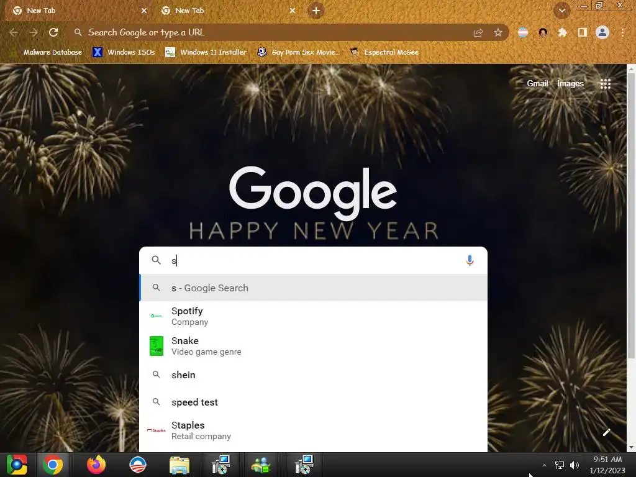Click the striped flag extension icon
The height and width of the screenshot is (477, 636).
click(x=523, y=32)
